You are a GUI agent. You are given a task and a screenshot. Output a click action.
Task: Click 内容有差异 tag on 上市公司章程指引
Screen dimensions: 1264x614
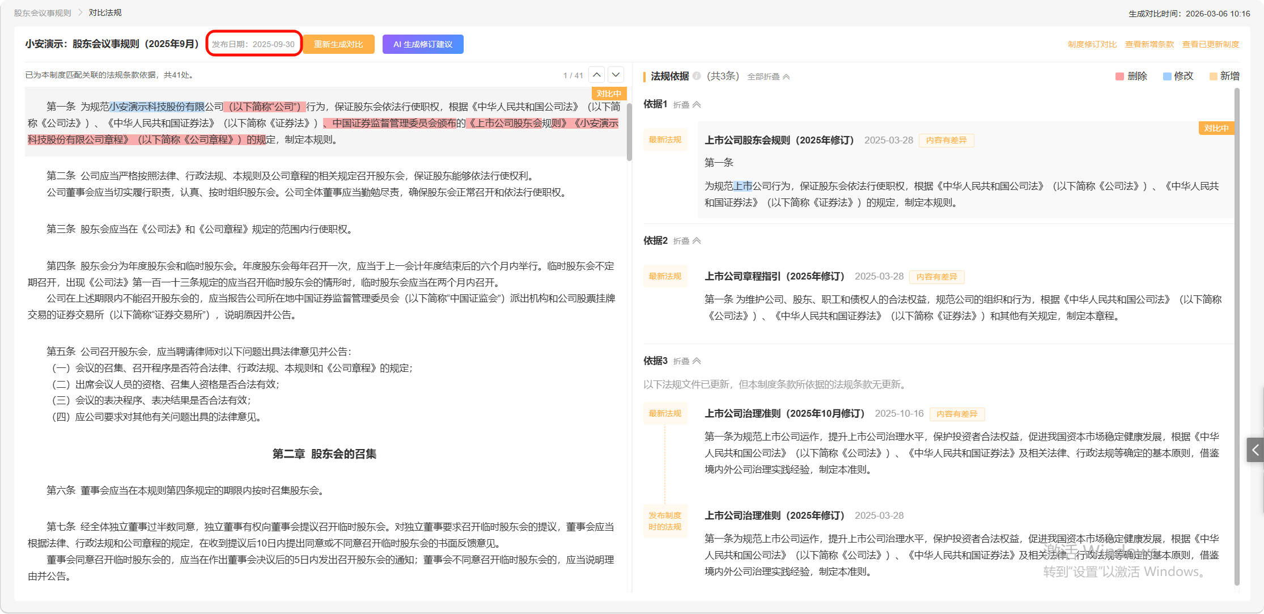pyautogui.click(x=936, y=277)
